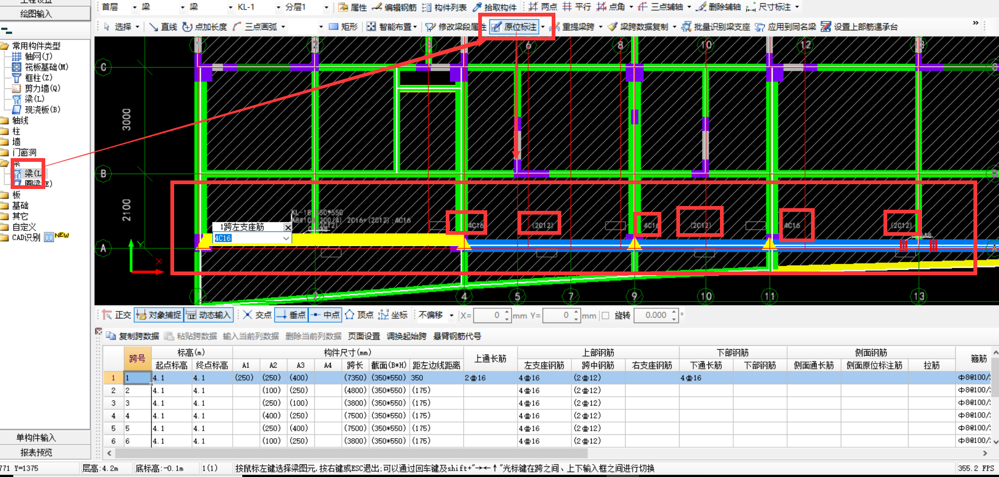Viewport: 999px width, 477px height.
Task: Check the 旋转 rotate checkbox
Action: [605, 316]
